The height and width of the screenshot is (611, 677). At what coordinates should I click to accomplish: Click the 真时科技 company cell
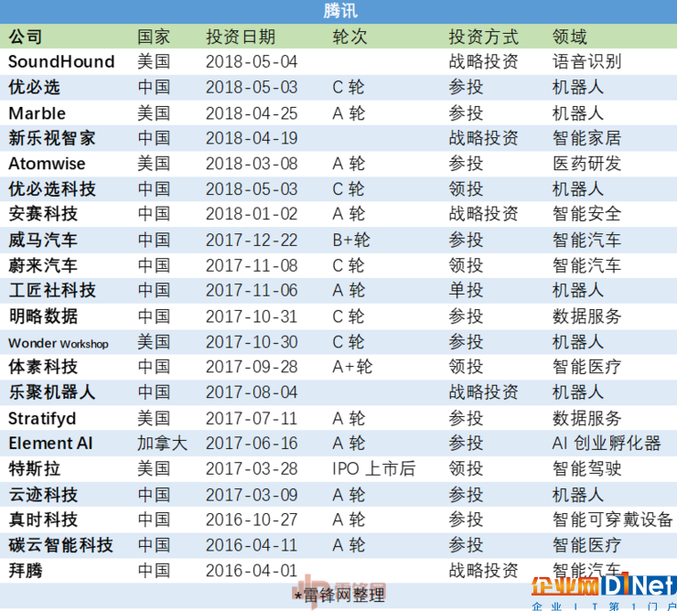pos(43,520)
